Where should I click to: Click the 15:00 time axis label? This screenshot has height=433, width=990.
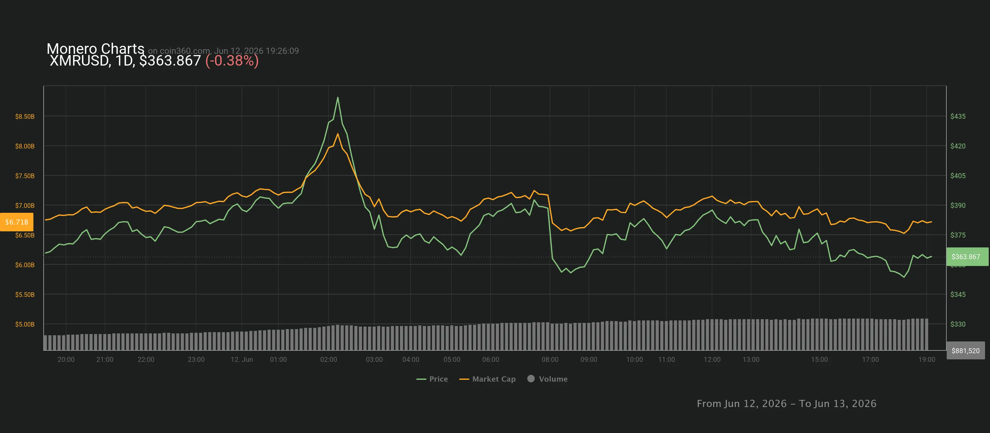point(819,359)
